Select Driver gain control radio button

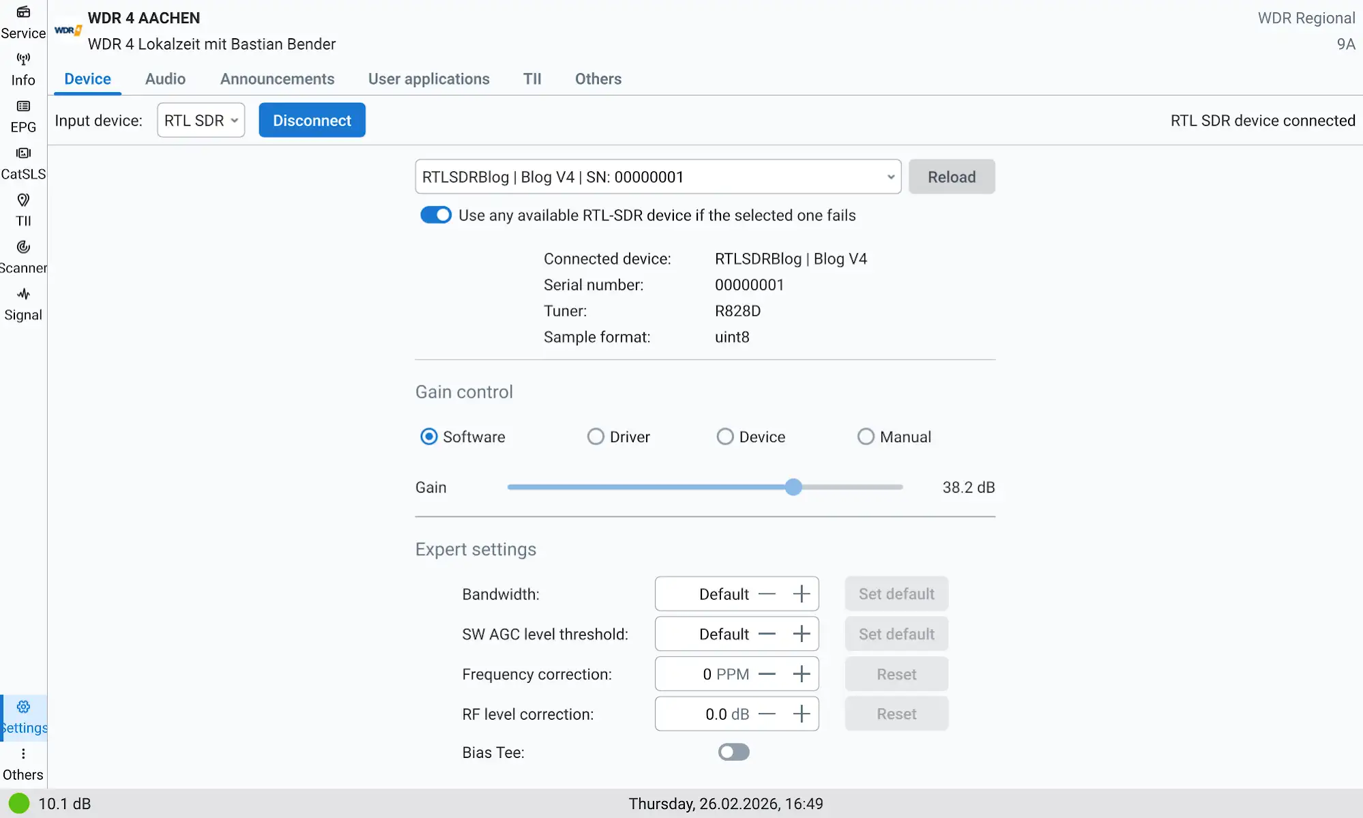click(596, 437)
